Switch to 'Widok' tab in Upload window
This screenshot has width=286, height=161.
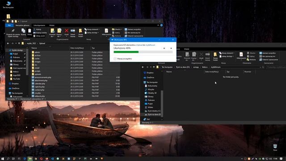click(52, 25)
